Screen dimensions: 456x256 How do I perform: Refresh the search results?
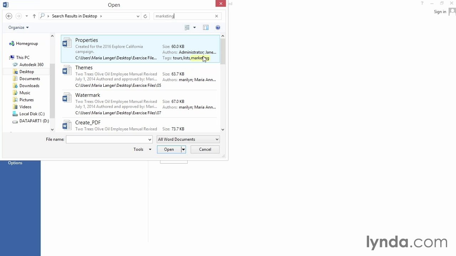[x=145, y=16]
